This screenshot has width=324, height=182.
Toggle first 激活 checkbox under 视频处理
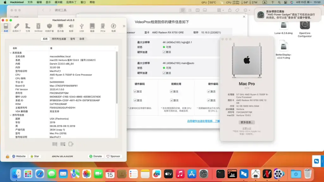coord(171,91)
